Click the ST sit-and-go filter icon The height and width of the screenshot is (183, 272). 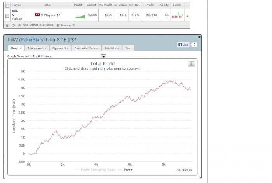pos(37,15)
